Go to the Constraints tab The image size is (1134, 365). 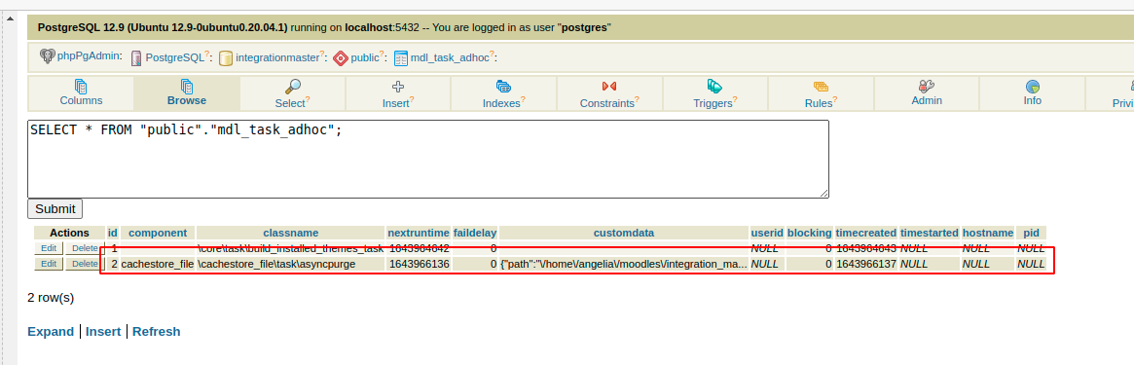point(609,93)
